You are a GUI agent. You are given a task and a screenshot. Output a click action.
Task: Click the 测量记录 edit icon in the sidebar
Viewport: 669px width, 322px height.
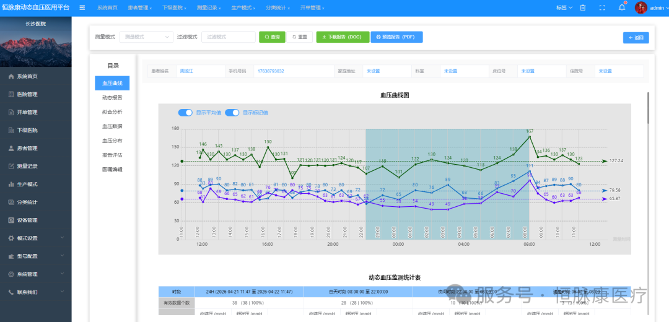coord(11,167)
